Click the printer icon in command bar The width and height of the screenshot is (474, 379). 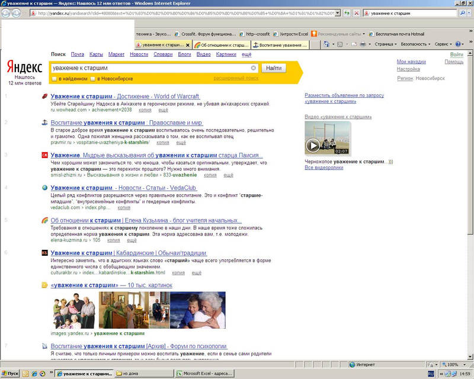[363, 44]
